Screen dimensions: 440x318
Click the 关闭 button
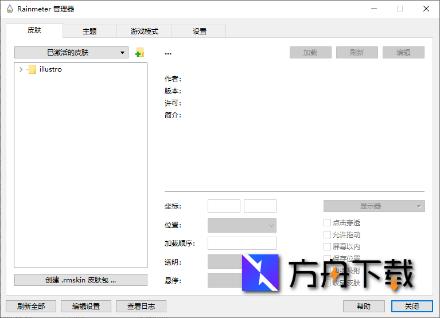412,306
